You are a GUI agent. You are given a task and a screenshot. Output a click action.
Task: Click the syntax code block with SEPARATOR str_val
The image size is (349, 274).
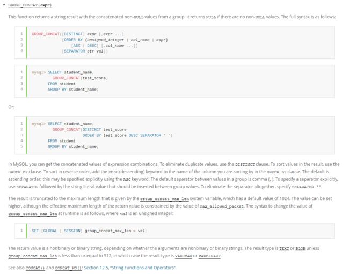(x=174, y=43)
